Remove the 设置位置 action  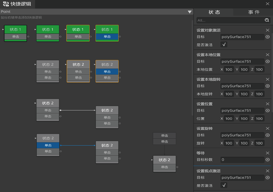pyautogui.click(x=267, y=104)
